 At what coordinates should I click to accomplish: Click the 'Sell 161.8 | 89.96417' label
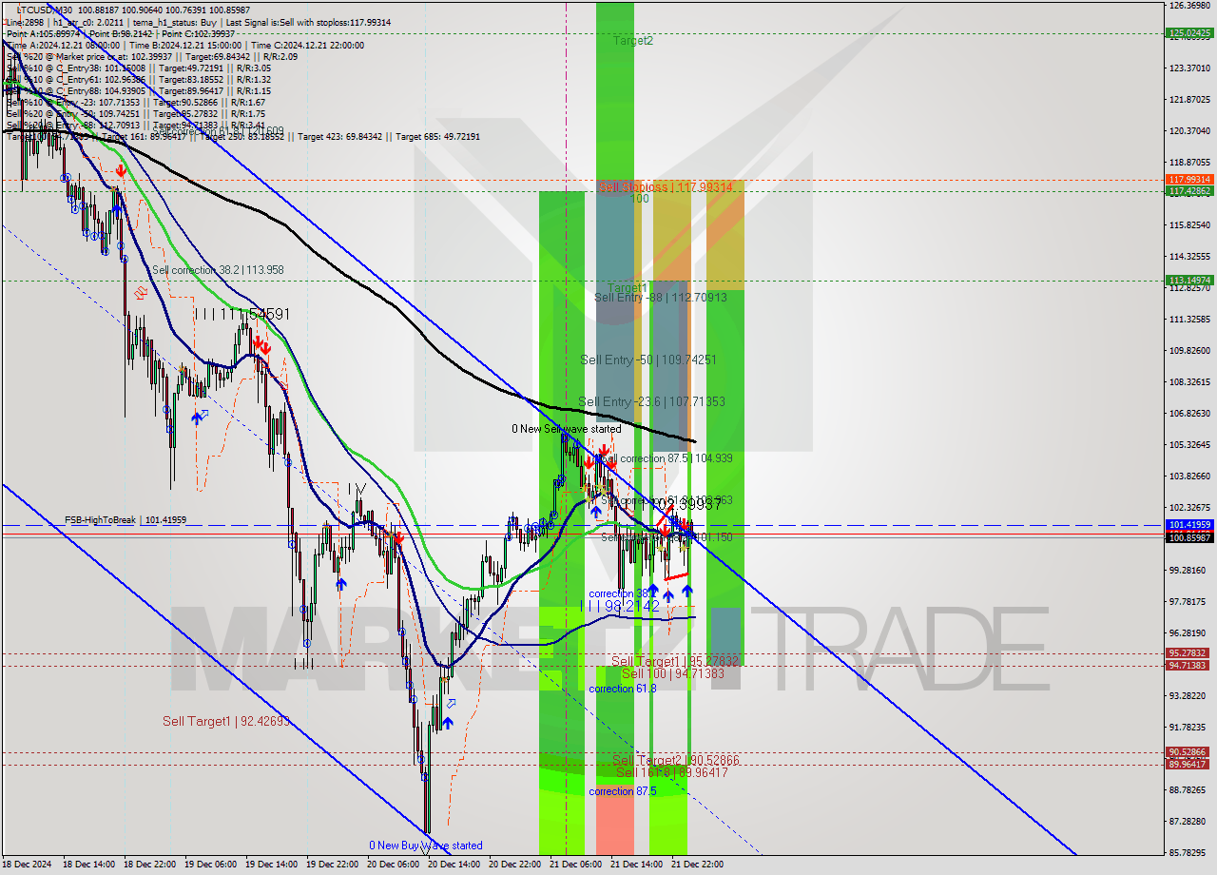671,773
